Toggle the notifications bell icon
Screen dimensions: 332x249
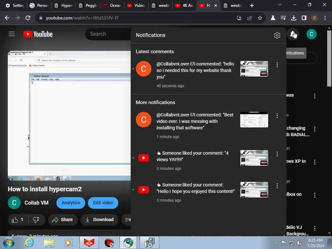pyautogui.click(x=293, y=34)
